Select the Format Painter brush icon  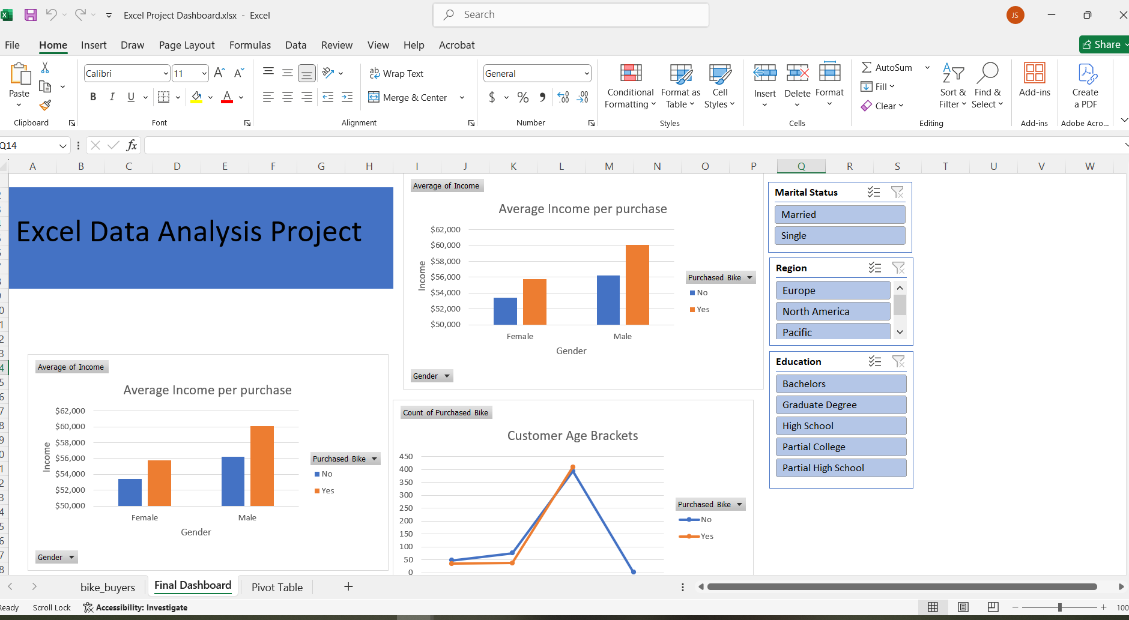point(45,106)
